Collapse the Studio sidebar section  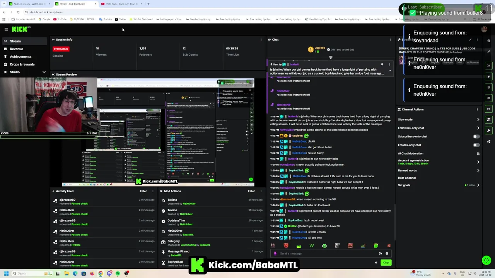coord(44,72)
